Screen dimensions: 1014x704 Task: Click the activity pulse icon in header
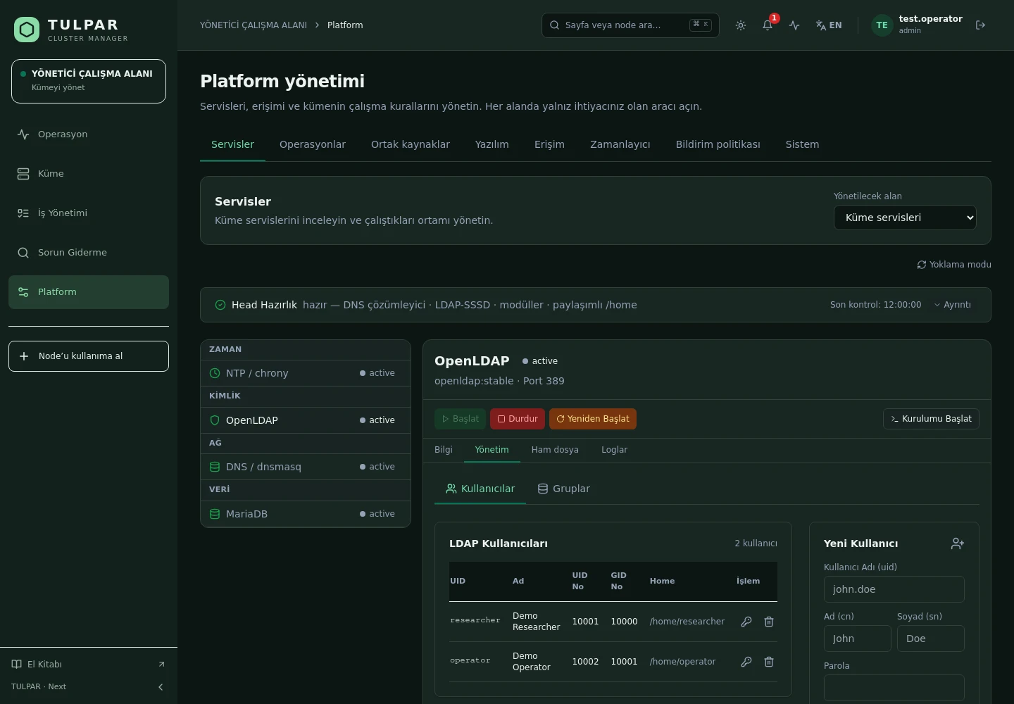pyautogui.click(x=794, y=25)
